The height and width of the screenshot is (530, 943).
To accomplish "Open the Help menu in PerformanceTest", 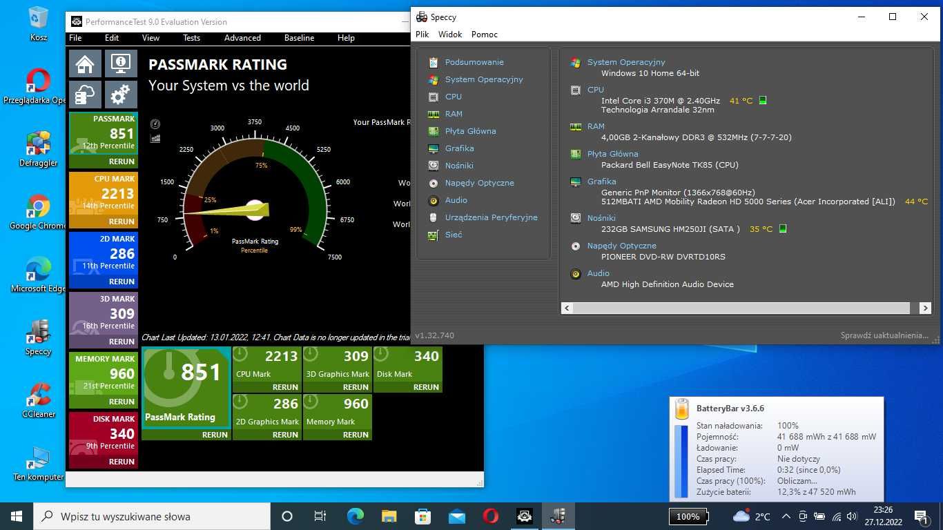I will pyautogui.click(x=346, y=38).
